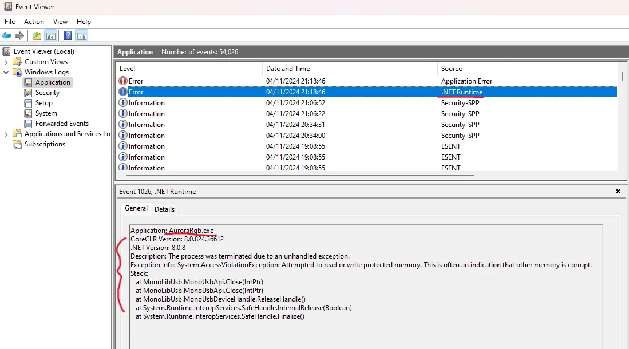Switch to the Details tab
The image size is (629, 349).
pos(164,209)
